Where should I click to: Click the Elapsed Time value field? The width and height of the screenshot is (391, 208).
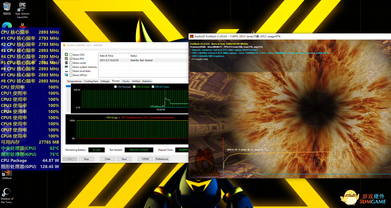(182, 150)
